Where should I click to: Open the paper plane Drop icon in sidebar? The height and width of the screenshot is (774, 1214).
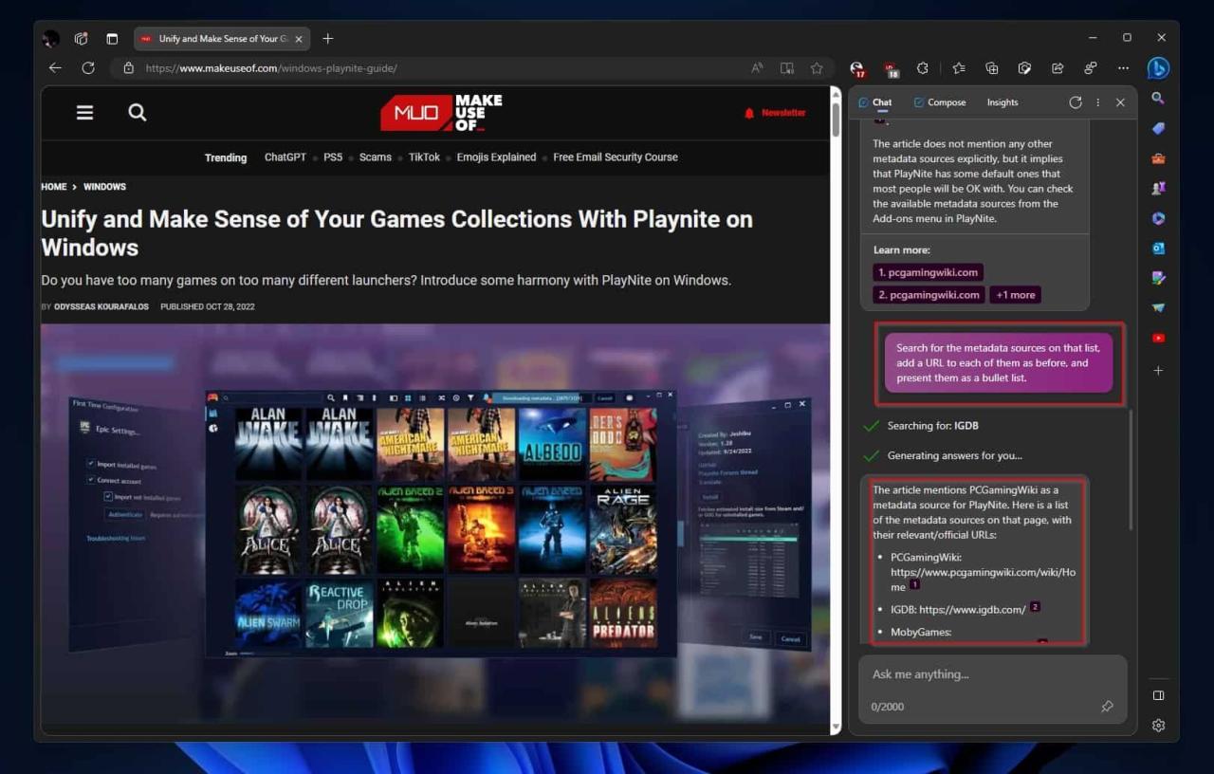pos(1158,307)
